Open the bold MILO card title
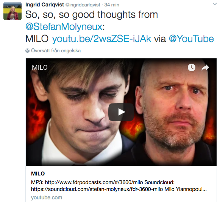 click(x=38, y=174)
